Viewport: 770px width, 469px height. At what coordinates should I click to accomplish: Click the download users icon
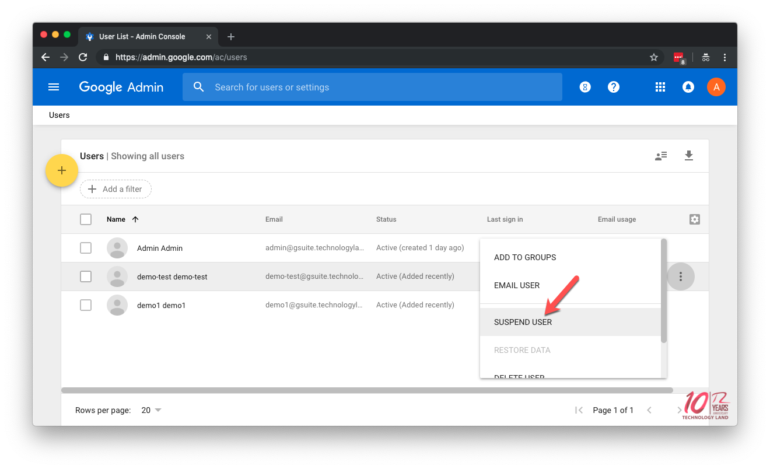pyautogui.click(x=689, y=156)
